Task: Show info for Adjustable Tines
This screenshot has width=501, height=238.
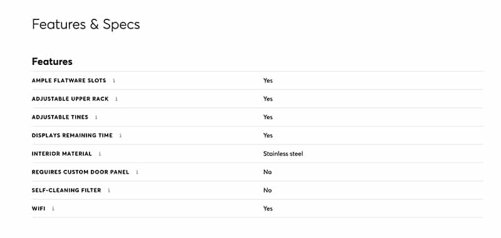Action: 96,117
